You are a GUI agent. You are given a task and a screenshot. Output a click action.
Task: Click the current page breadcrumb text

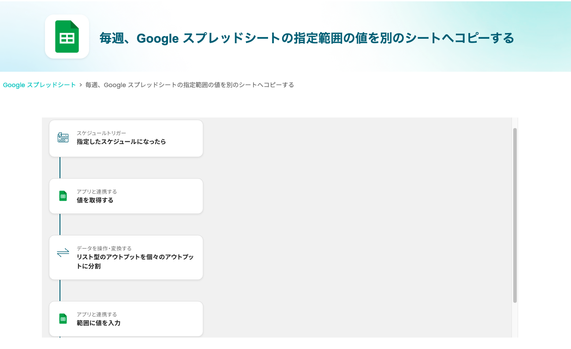pyautogui.click(x=189, y=85)
